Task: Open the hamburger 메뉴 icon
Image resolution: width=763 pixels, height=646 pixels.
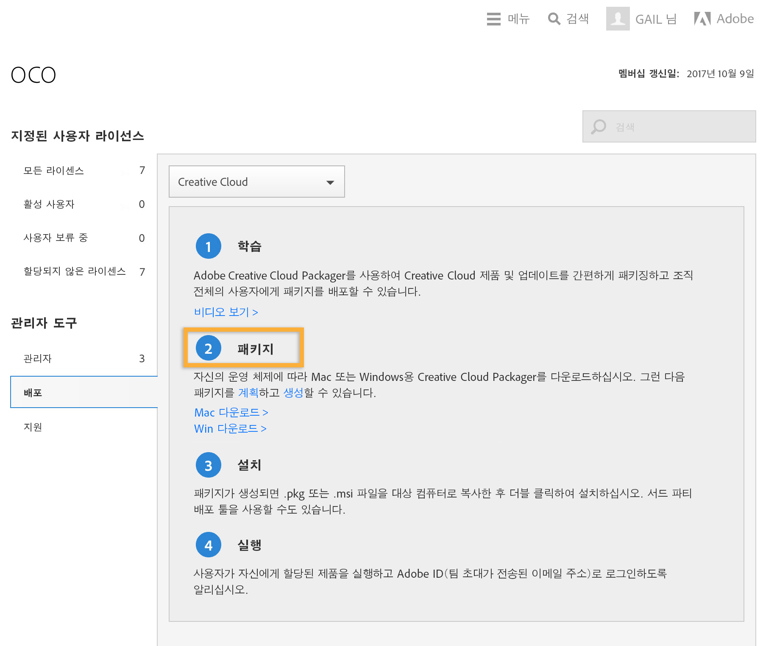Action: (493, 19)
